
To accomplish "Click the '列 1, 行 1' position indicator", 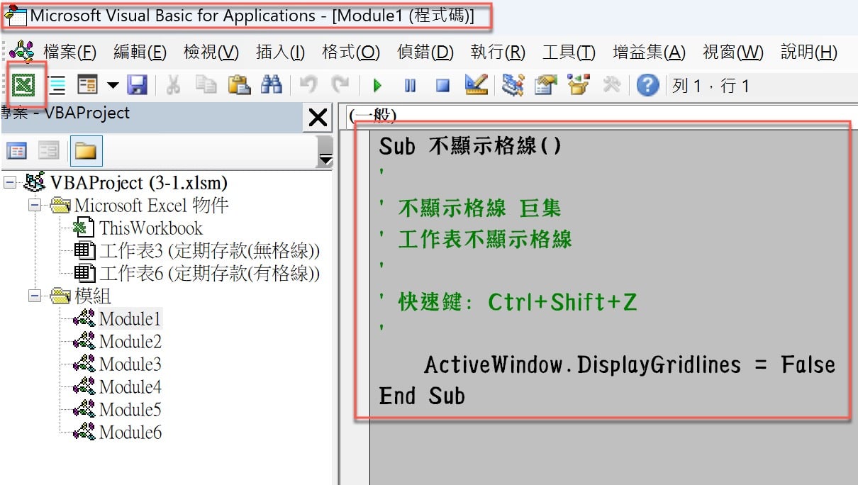I will pyautogui.click(x=711, y=87).
